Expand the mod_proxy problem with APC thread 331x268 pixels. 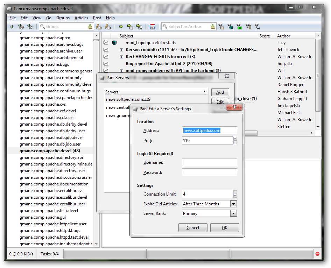click(122, 71)
